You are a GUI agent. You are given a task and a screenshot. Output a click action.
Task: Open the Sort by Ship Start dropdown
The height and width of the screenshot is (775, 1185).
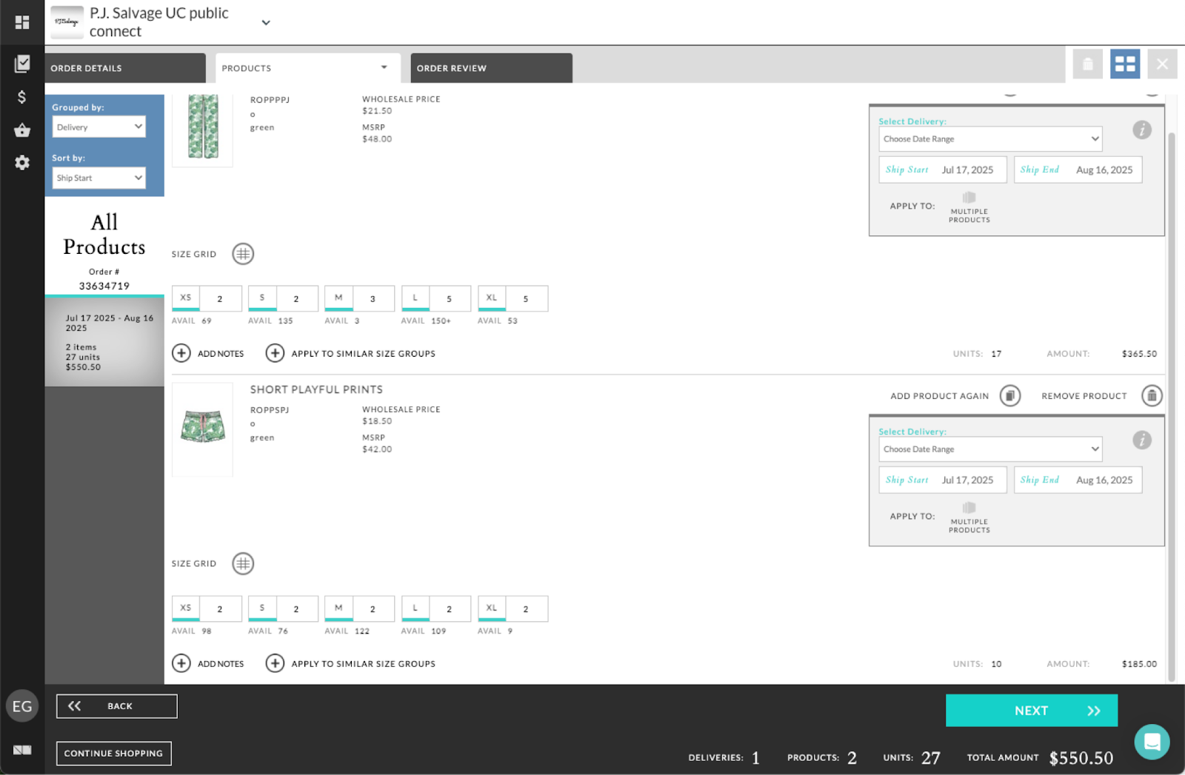[99, 178]
